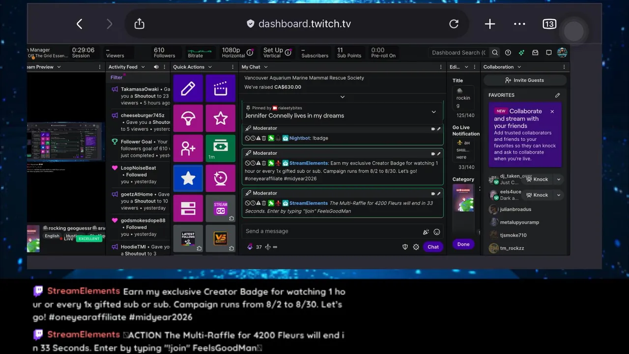The image size is (629, 354).
Task: Click the Set Up Vertical info icon
Action: [x=288, y=53]
